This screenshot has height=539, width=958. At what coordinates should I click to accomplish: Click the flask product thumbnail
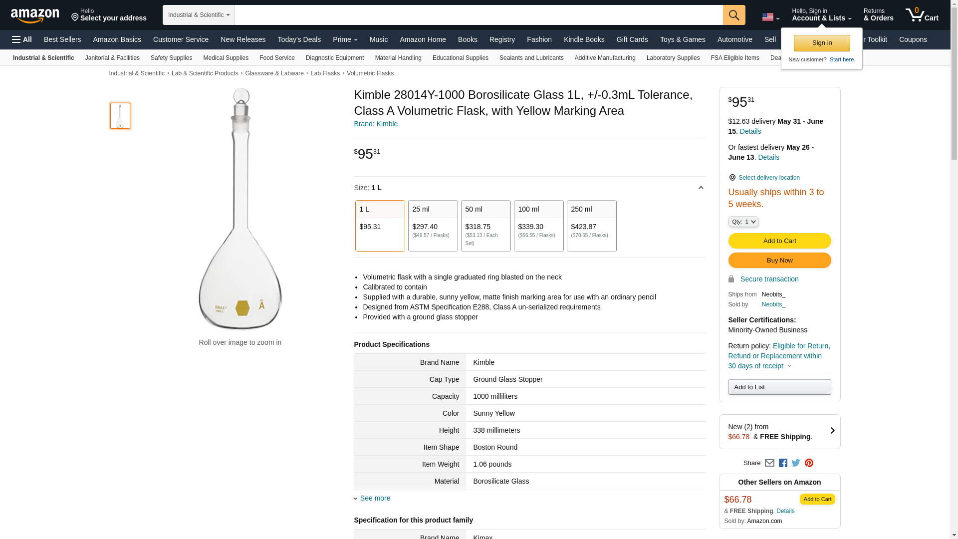tap(120, 116)
